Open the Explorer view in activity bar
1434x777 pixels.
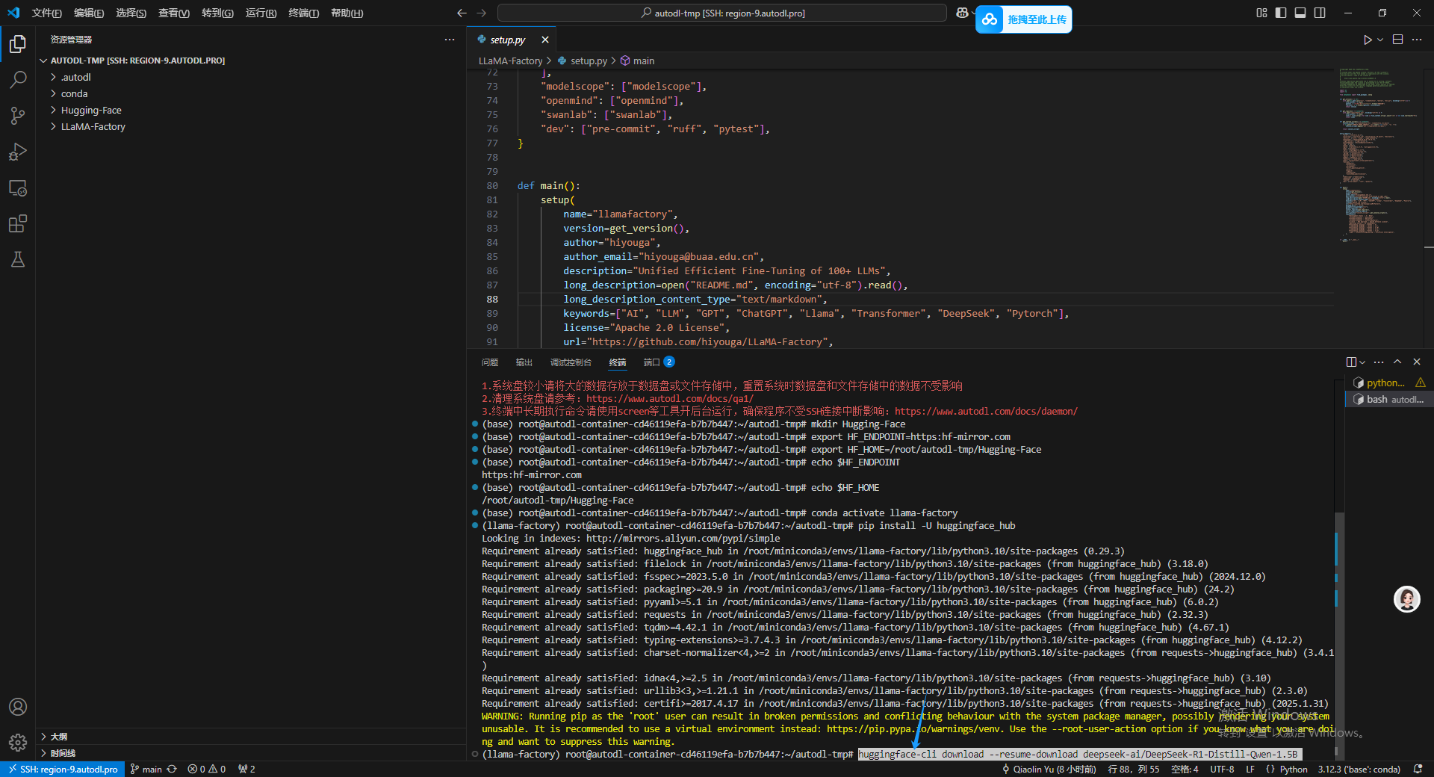(18, 45)
